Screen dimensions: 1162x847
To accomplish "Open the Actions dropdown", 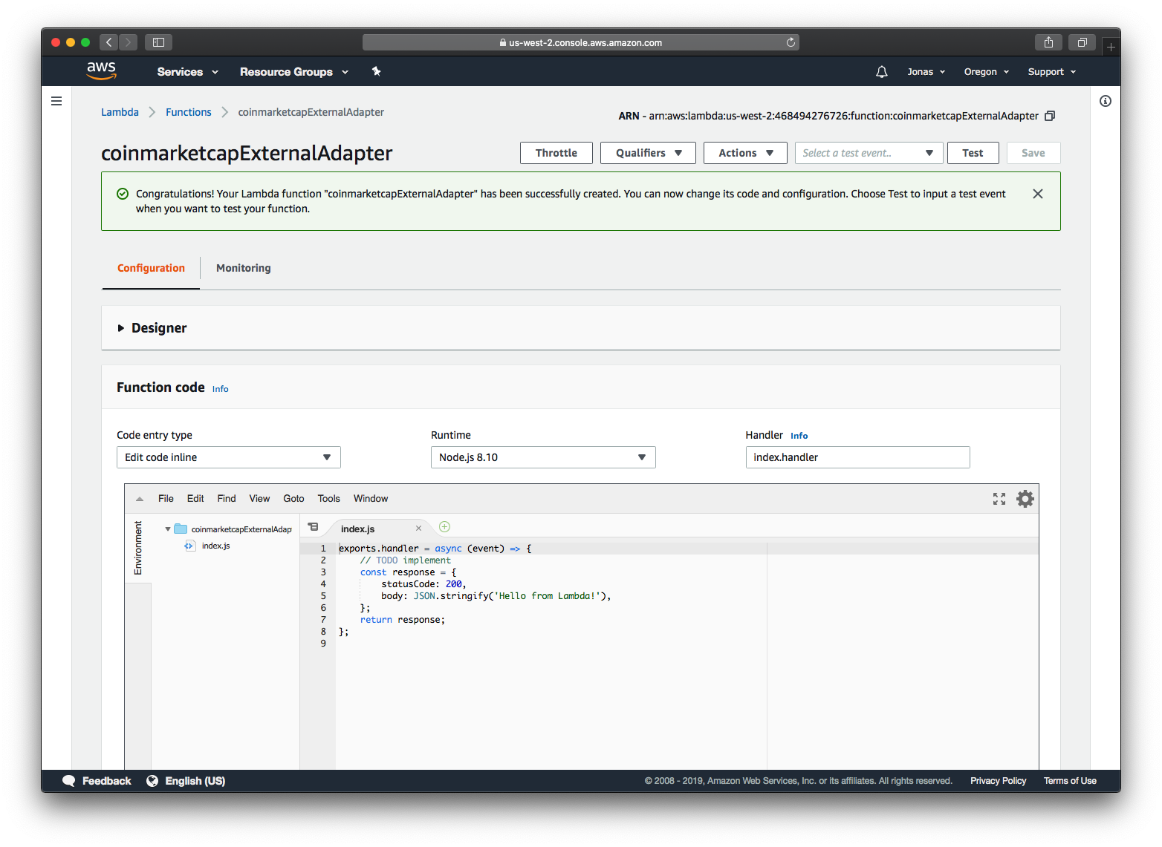I will (745, 153).
